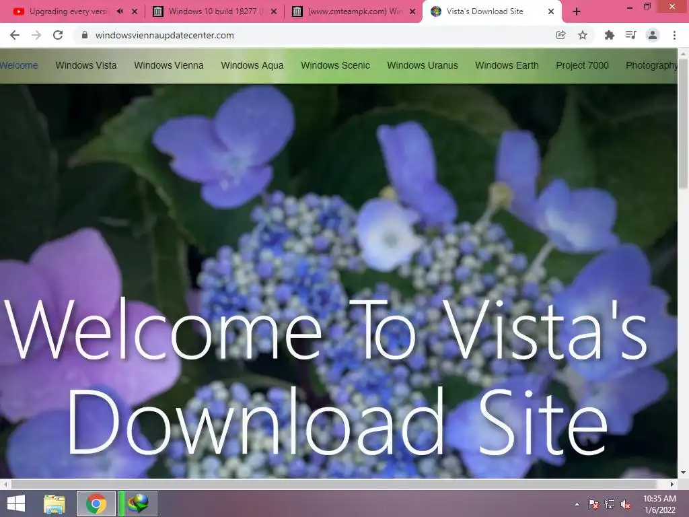Open the Windows Uranus menu item
This screenshot has height=517, width=689.
tap(423, 65)
